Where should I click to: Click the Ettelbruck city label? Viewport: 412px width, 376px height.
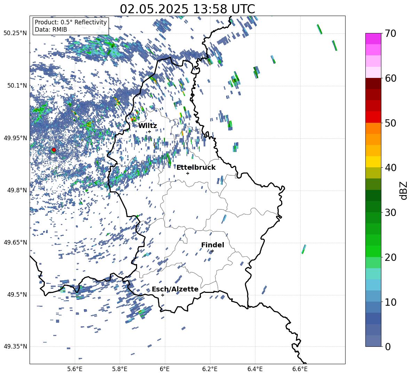[x=196, y=168]
